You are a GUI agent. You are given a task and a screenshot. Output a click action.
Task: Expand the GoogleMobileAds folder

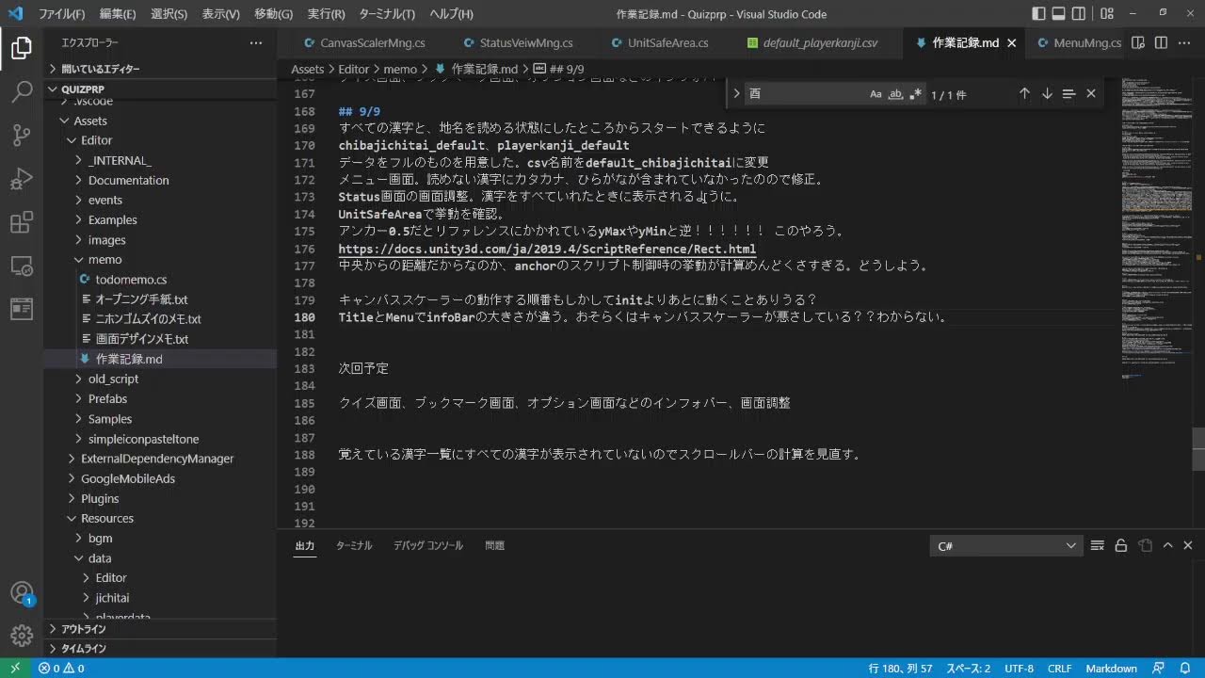(160, 478)
